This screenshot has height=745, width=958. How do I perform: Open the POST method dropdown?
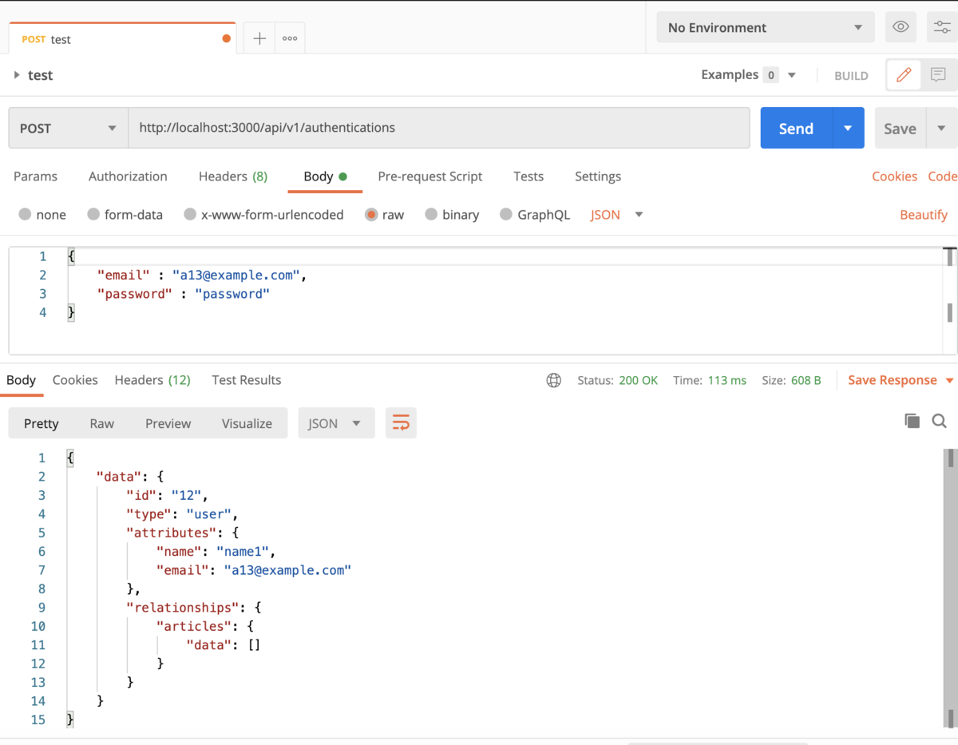point(67,128)
